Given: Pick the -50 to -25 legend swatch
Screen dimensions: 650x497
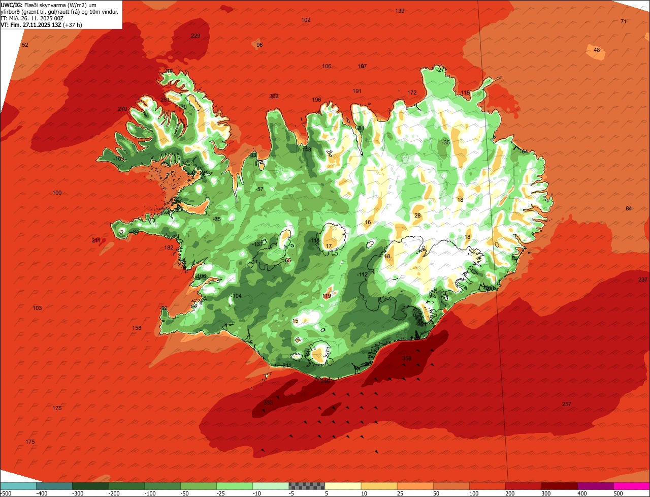Looking at the screenshot, I should coord(199,486).
